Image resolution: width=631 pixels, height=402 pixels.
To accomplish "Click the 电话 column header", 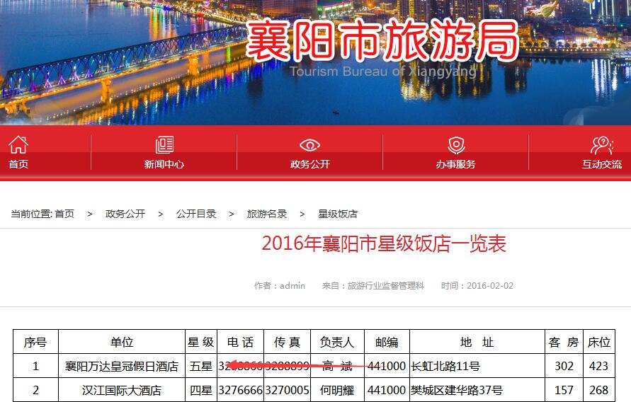I will 240,342.
